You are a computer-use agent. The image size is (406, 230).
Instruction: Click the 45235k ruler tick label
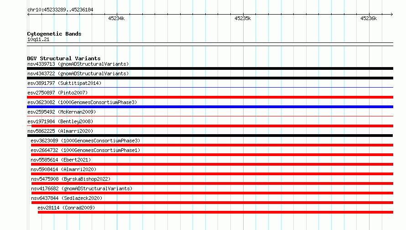pos(243,18)
